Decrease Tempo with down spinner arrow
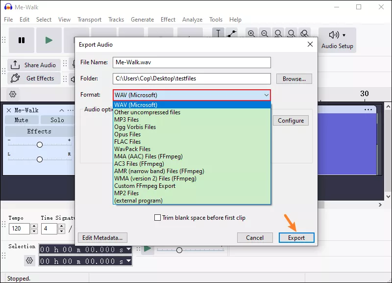Screen dimensions: 392x283 [34, 231]
